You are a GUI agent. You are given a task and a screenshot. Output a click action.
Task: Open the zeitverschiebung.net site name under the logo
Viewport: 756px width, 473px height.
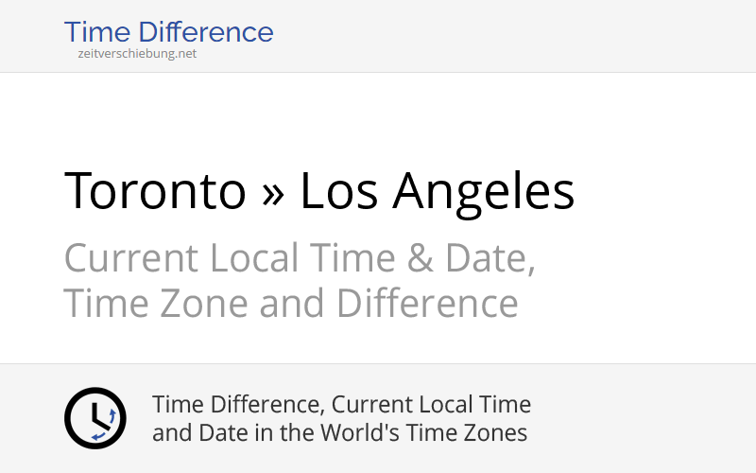point(137,54)
